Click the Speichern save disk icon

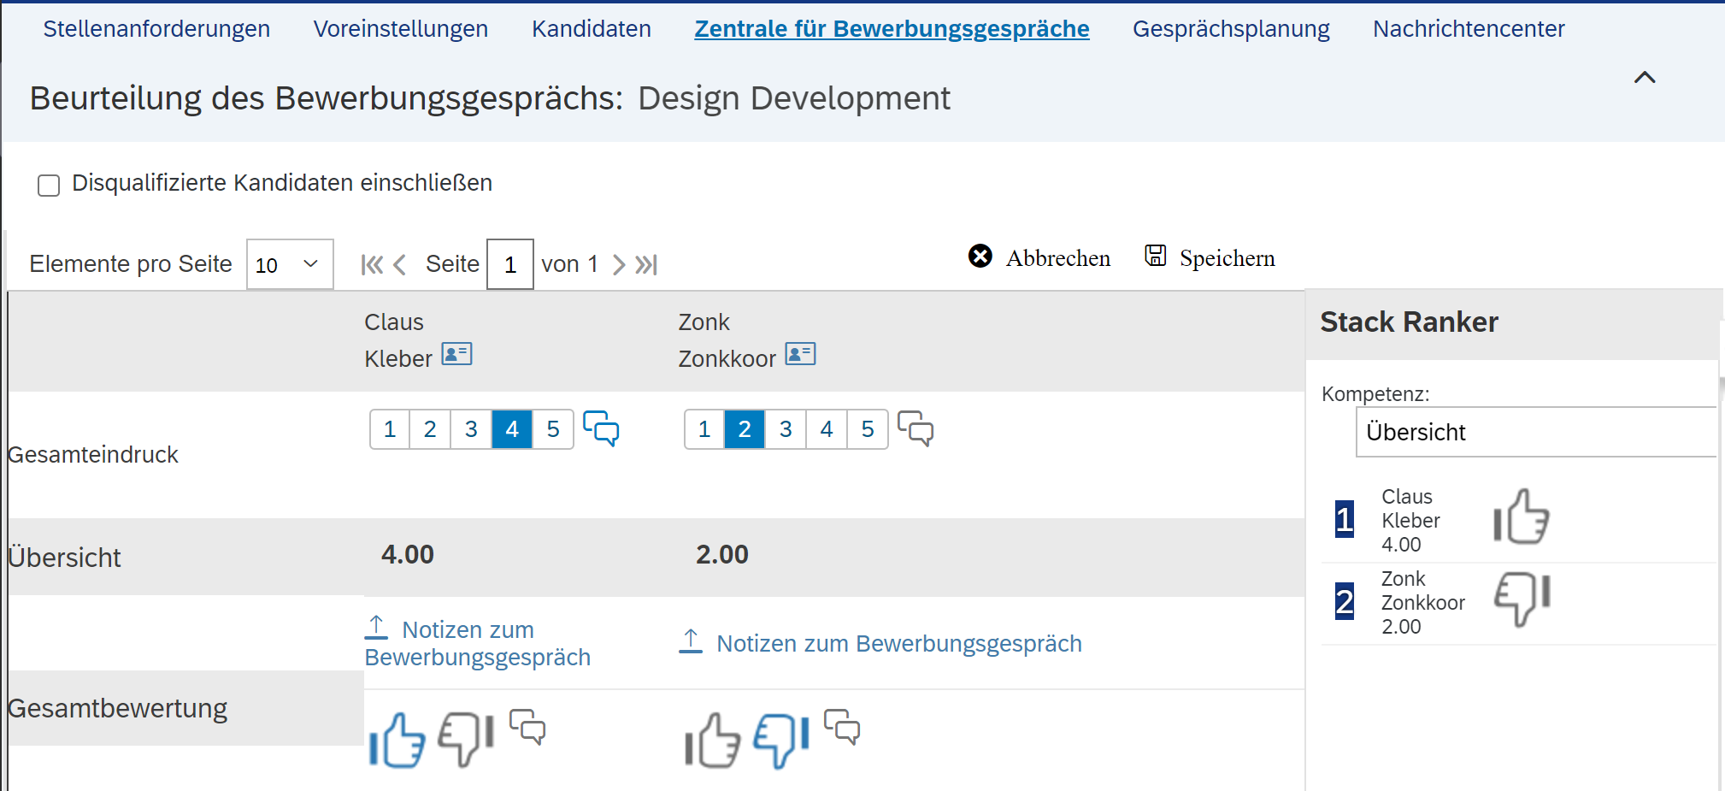[1156, 256]
